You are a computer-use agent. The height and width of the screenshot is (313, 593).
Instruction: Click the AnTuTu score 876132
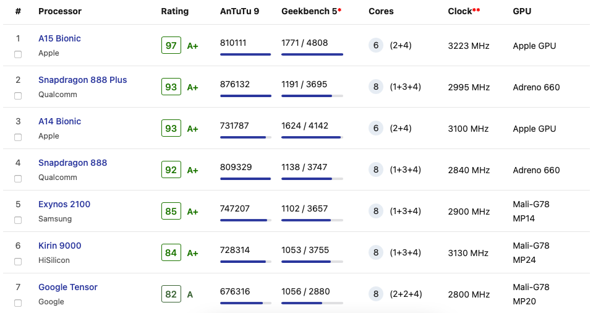[x=235, y=84]
